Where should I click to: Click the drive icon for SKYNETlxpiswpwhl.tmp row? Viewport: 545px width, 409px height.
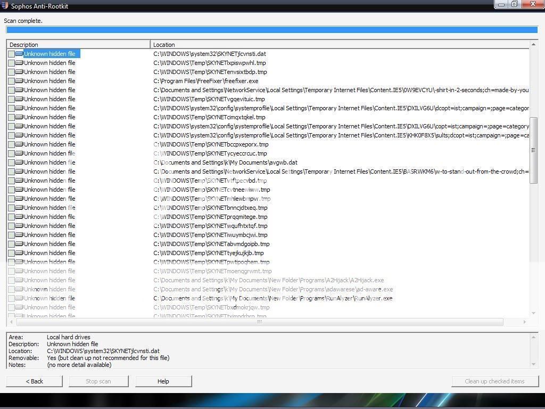click(19, 63)
